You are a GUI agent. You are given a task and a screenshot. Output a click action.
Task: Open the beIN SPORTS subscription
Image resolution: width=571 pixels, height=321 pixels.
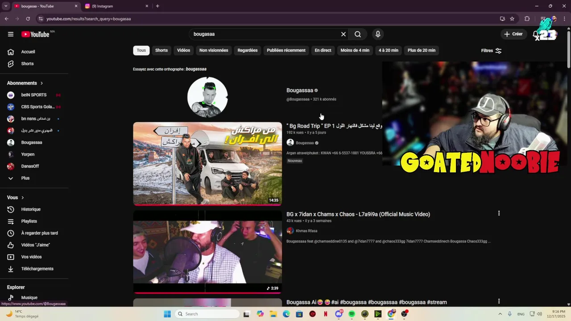point(34,95)
